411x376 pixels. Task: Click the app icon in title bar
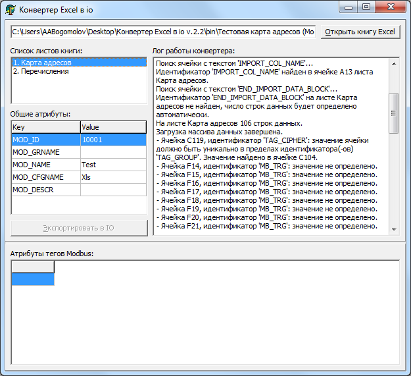pos(11,9)
